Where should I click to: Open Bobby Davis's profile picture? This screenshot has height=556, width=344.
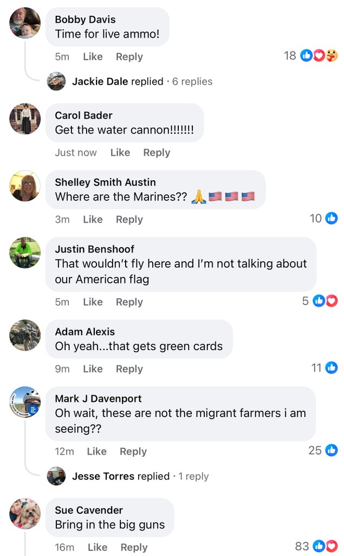pos(25,23)
